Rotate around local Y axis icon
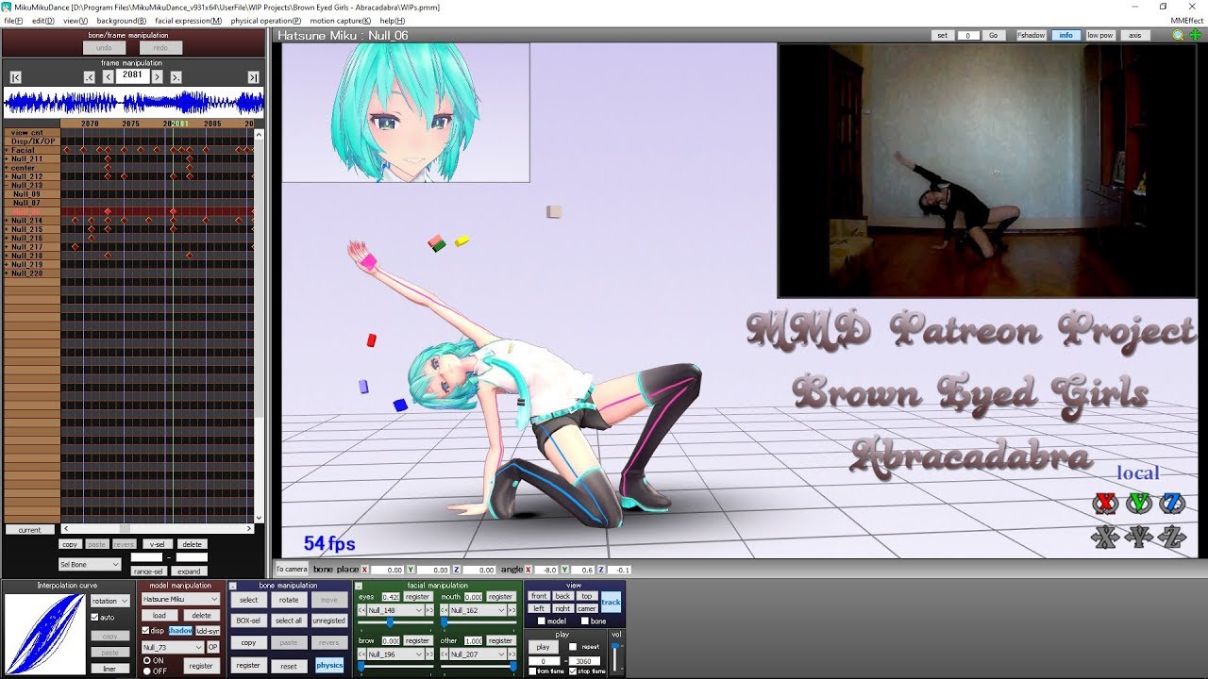Viewport: 1208px width, 679px height. (1139, 503)
